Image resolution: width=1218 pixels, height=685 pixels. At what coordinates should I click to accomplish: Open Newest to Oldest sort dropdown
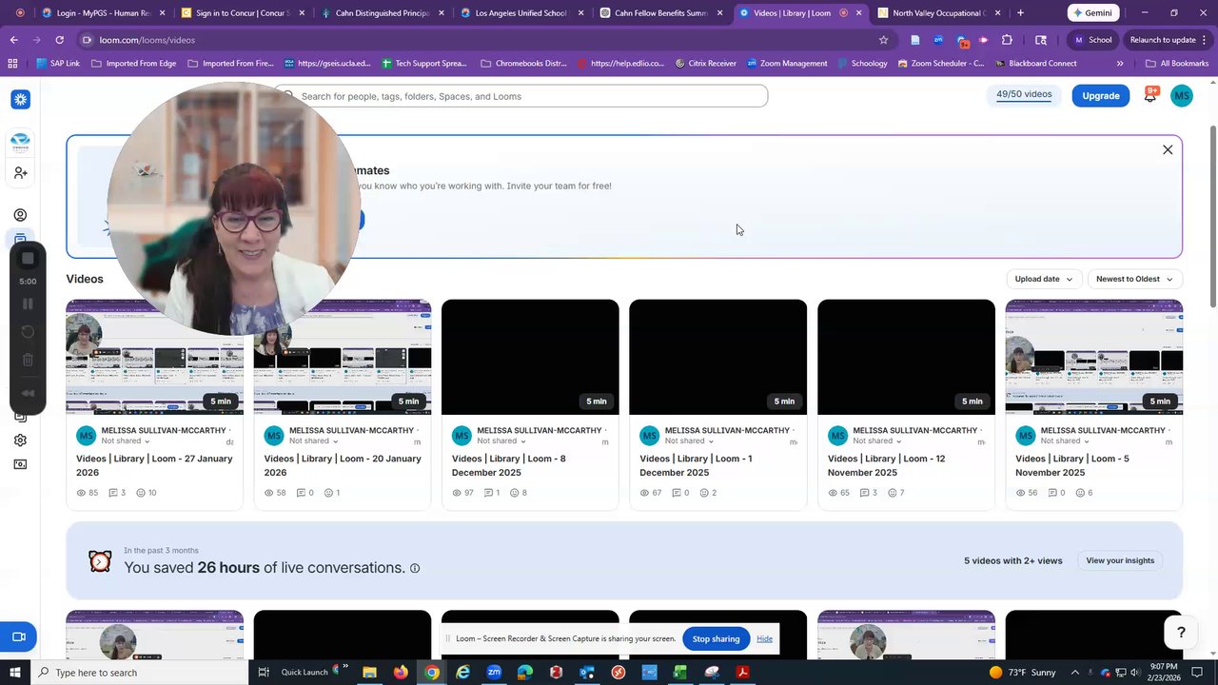1134,279
